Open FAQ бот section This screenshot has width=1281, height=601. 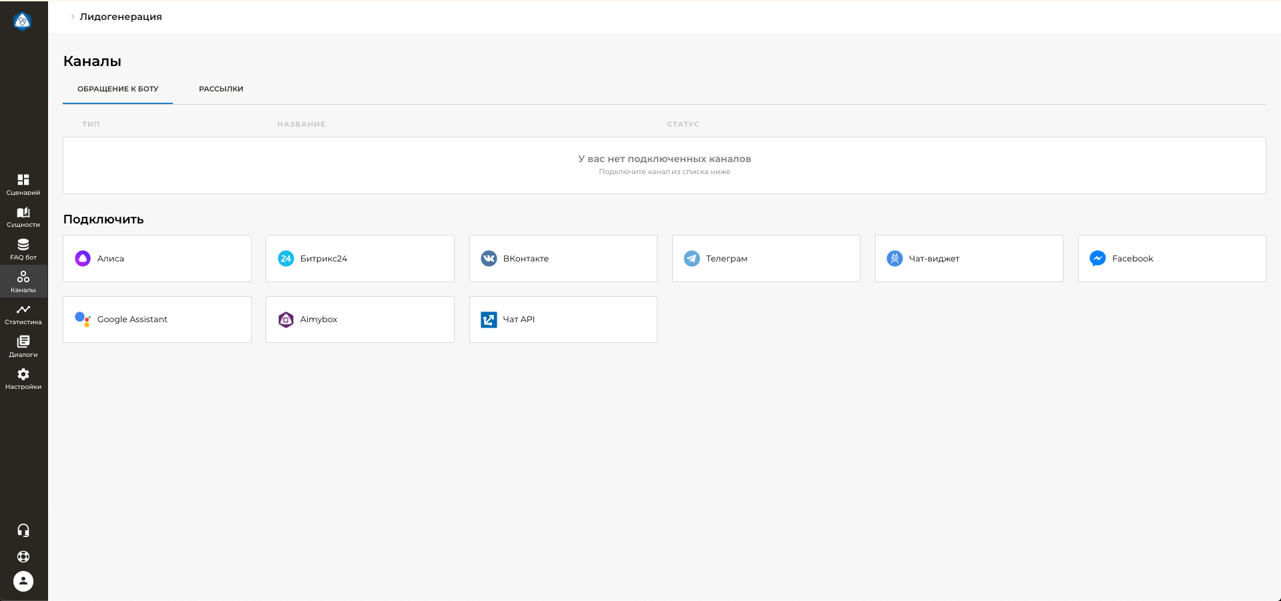[x=23, y=249]
